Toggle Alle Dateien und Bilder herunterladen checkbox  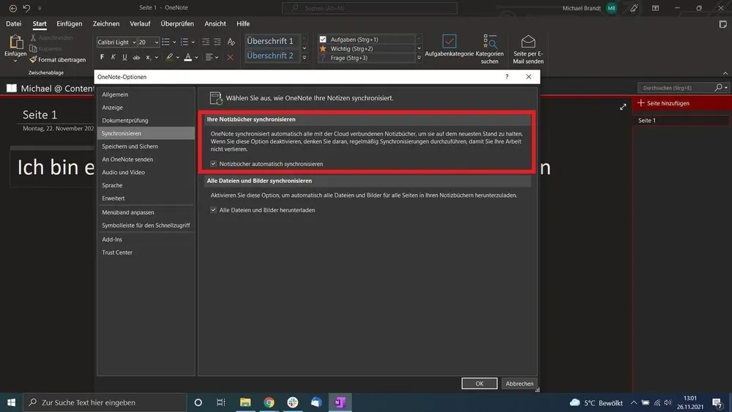point(213,210)
